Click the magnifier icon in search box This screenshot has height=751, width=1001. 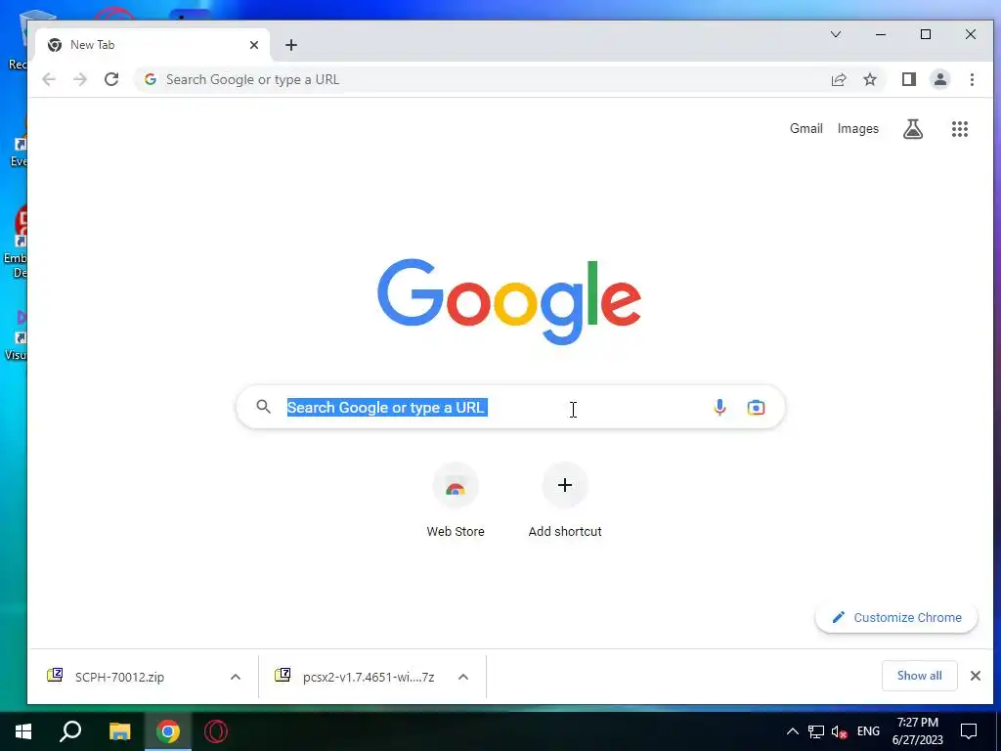pos(264,406)
